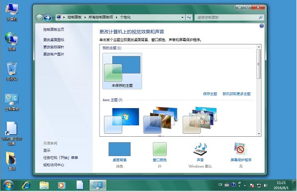Click 个性化 in the breadcrumb
297x192 pixels.
pos(125,17)
